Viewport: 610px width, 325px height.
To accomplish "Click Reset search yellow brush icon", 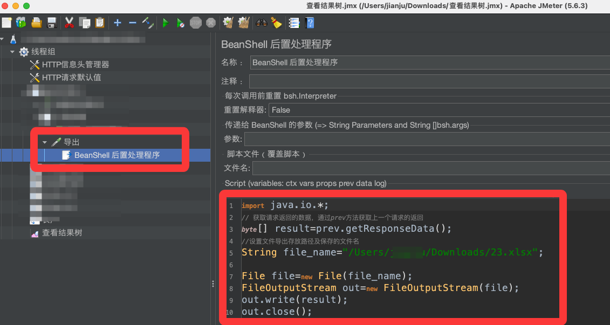I will click(276, 23).
